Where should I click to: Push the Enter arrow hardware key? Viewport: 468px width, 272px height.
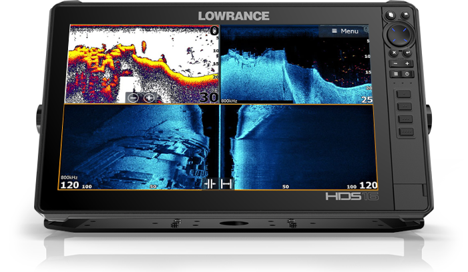pos(407,53)
